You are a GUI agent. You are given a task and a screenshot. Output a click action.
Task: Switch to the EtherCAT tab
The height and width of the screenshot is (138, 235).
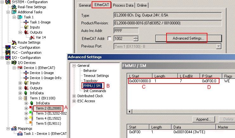101,5
